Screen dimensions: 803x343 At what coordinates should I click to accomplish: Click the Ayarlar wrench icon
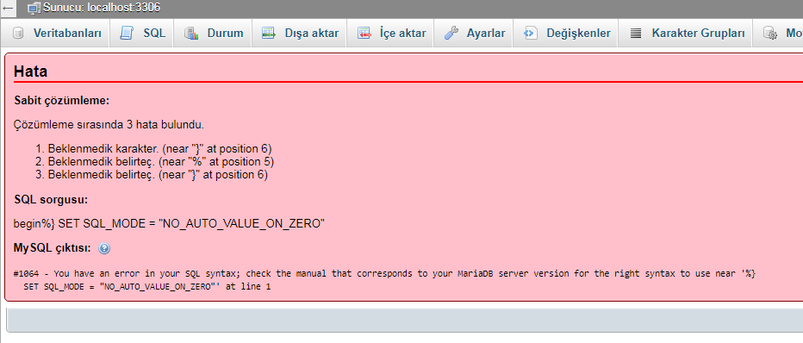[x=451, y=34]
